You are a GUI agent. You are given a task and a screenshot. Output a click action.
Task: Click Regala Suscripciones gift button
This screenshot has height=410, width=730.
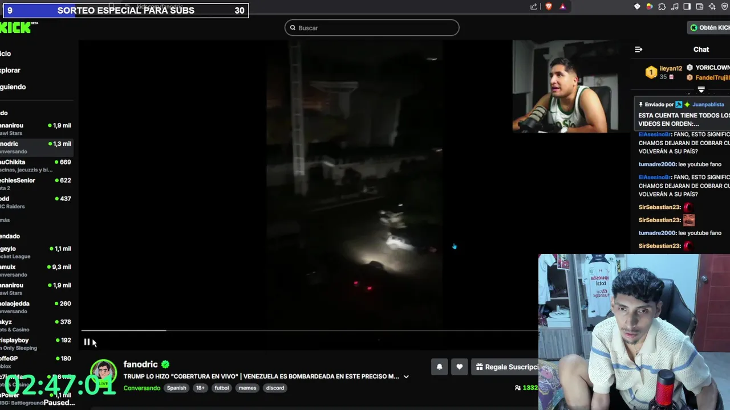506,367
